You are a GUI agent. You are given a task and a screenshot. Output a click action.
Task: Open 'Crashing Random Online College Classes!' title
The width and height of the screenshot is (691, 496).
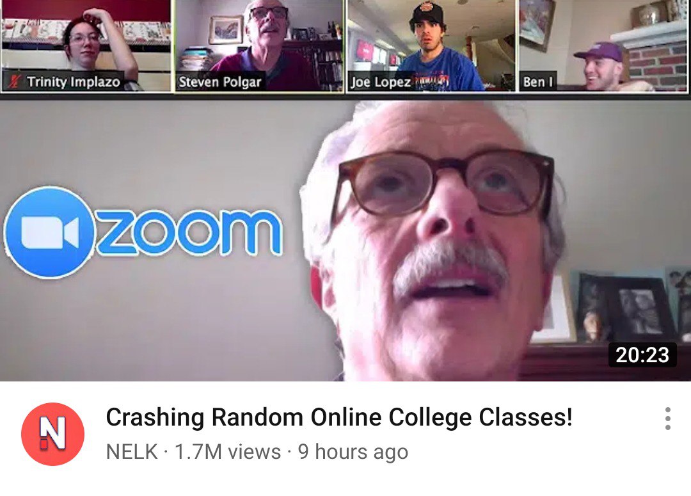pos(339,417)
